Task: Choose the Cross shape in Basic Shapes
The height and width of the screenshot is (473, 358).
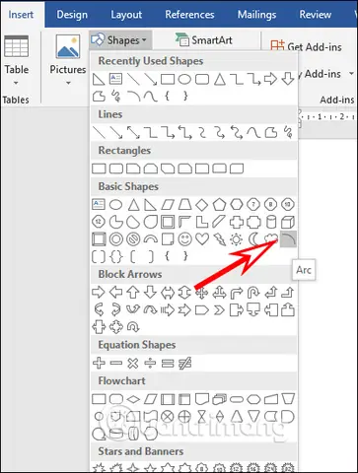Action: (x=237, y=222)
